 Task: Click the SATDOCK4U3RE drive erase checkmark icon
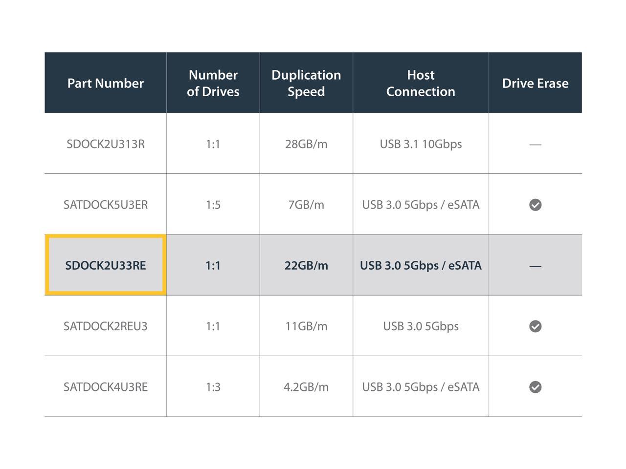tap(535, 387)
